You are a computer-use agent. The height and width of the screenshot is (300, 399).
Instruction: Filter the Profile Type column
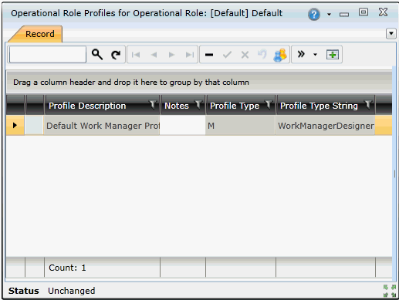coord(269,105)
